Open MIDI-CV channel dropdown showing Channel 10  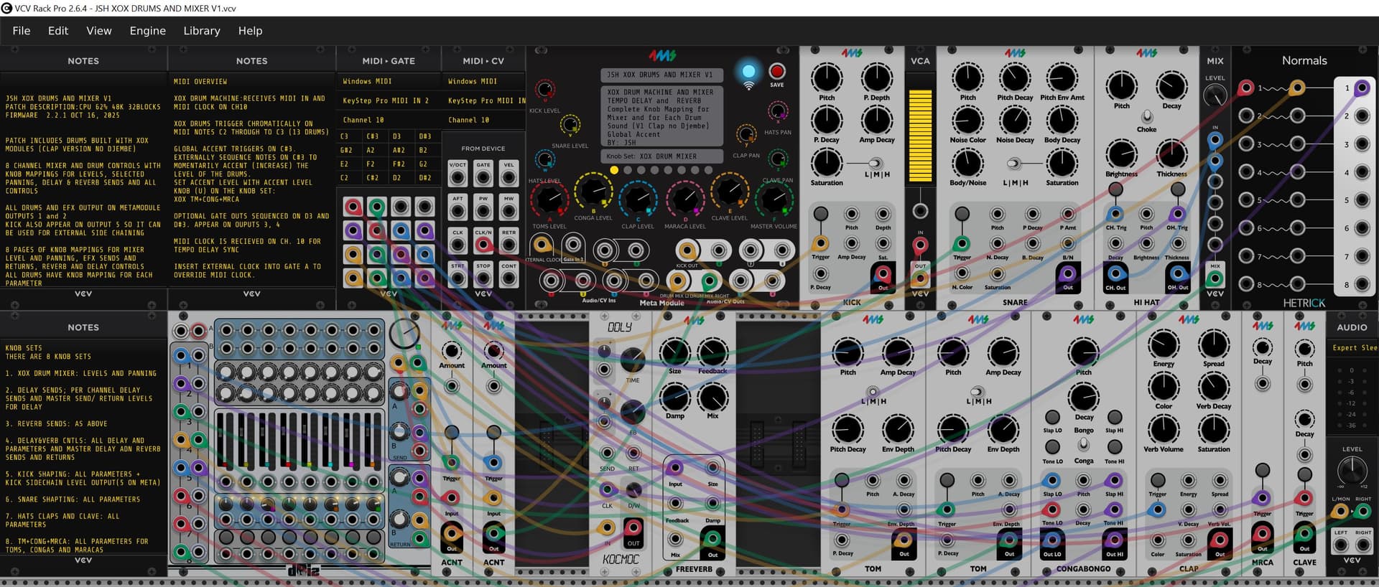(x=483, y=121)
